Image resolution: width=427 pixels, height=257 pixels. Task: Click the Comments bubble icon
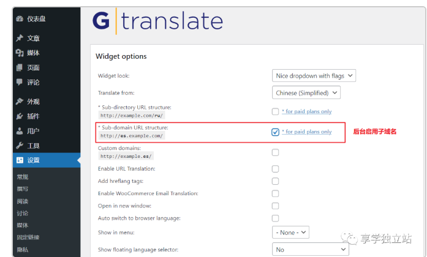(20, 82)
